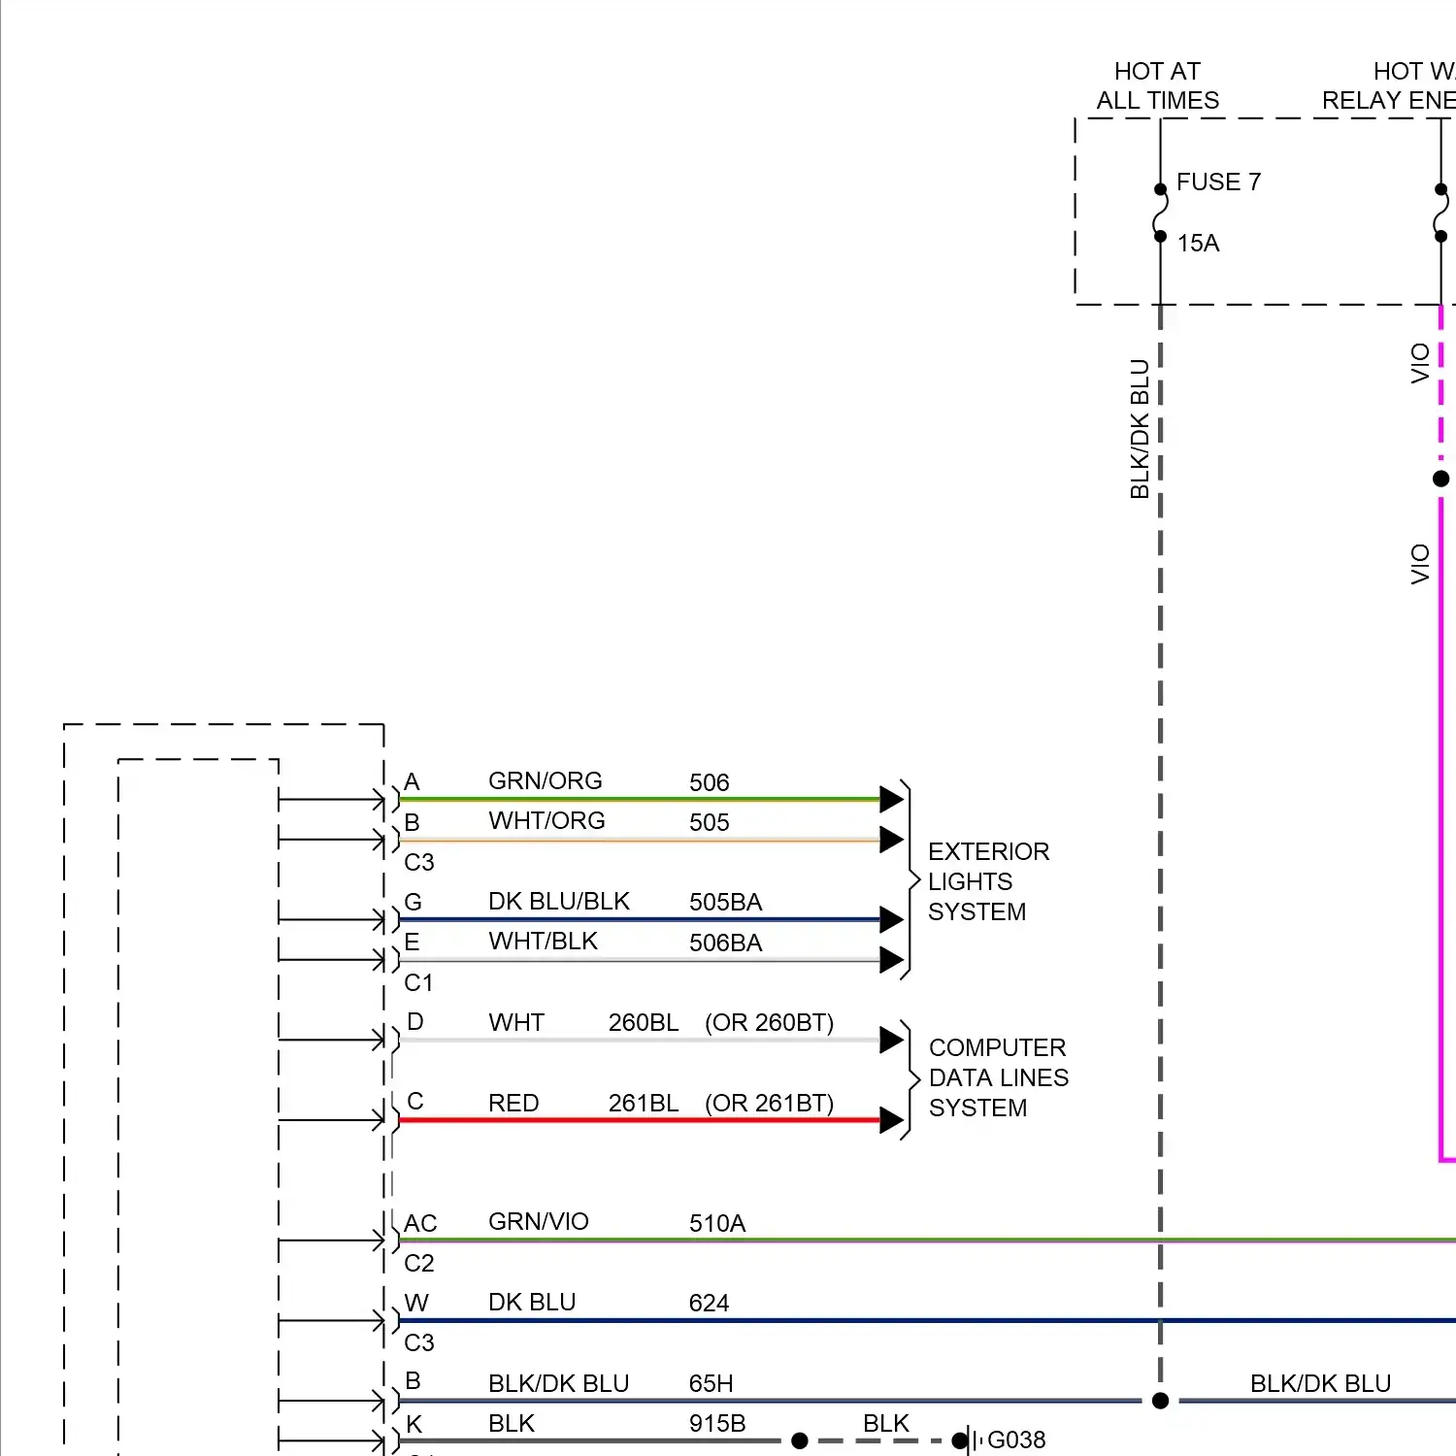Click circuit number 506BA
The height and width of the screenshot is (1456, 1456).
(x=725, y=943)
